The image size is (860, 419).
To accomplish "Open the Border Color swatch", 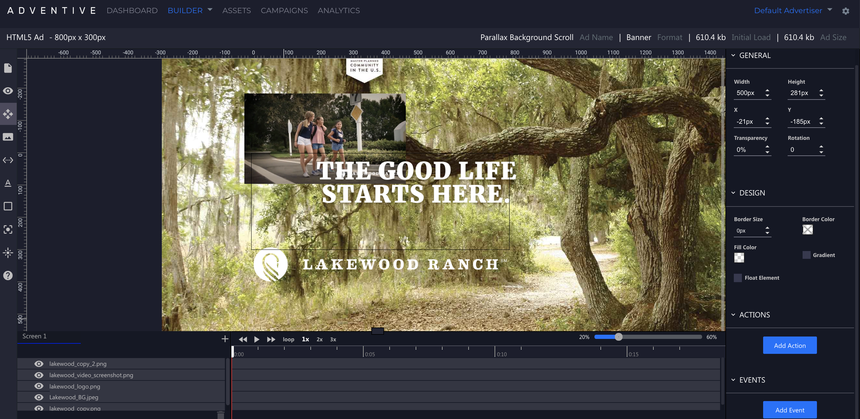I will coord(807,230).
